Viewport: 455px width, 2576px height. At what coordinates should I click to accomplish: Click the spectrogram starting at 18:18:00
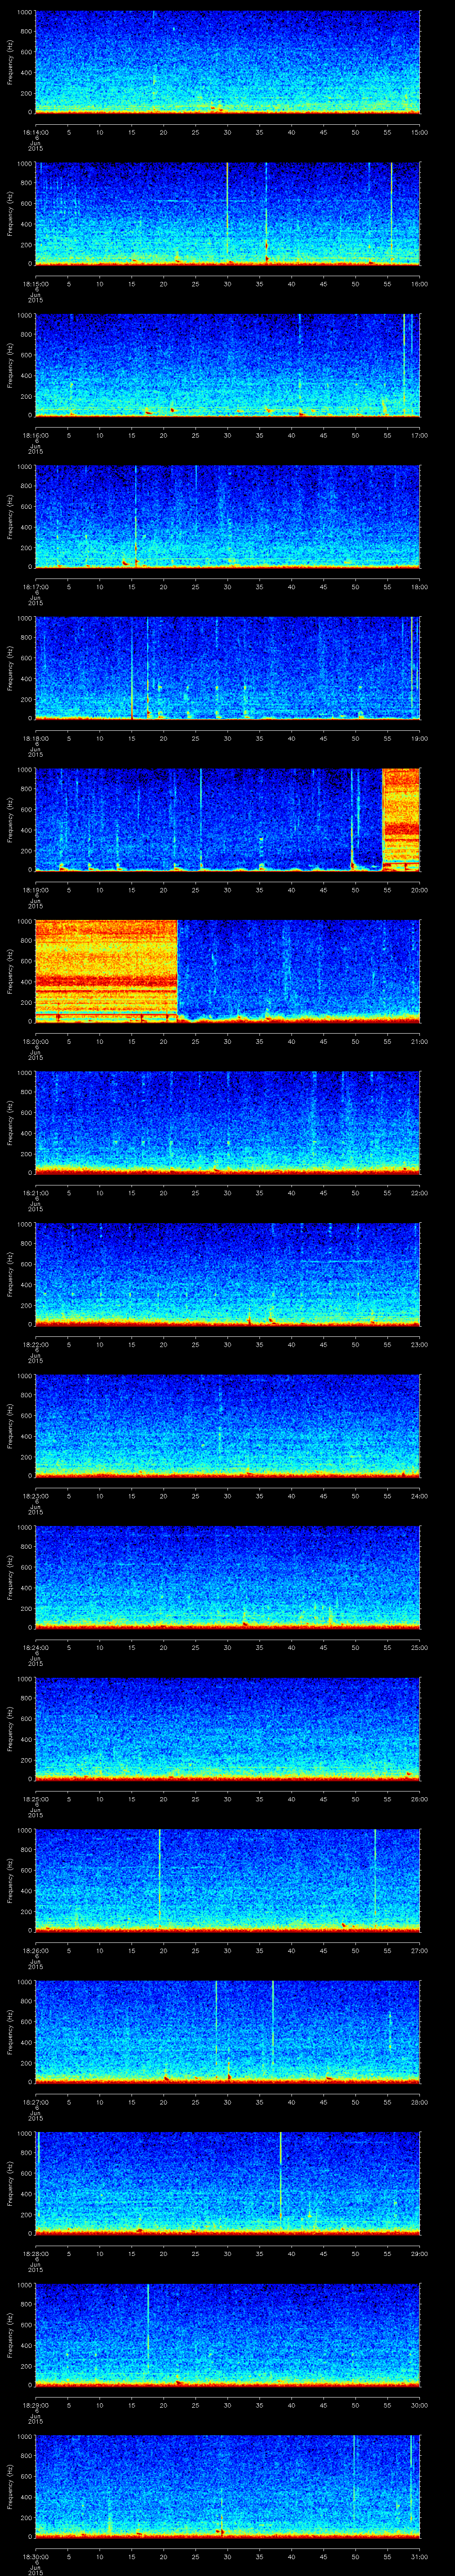pyautogui.click(x=228, y=668)
